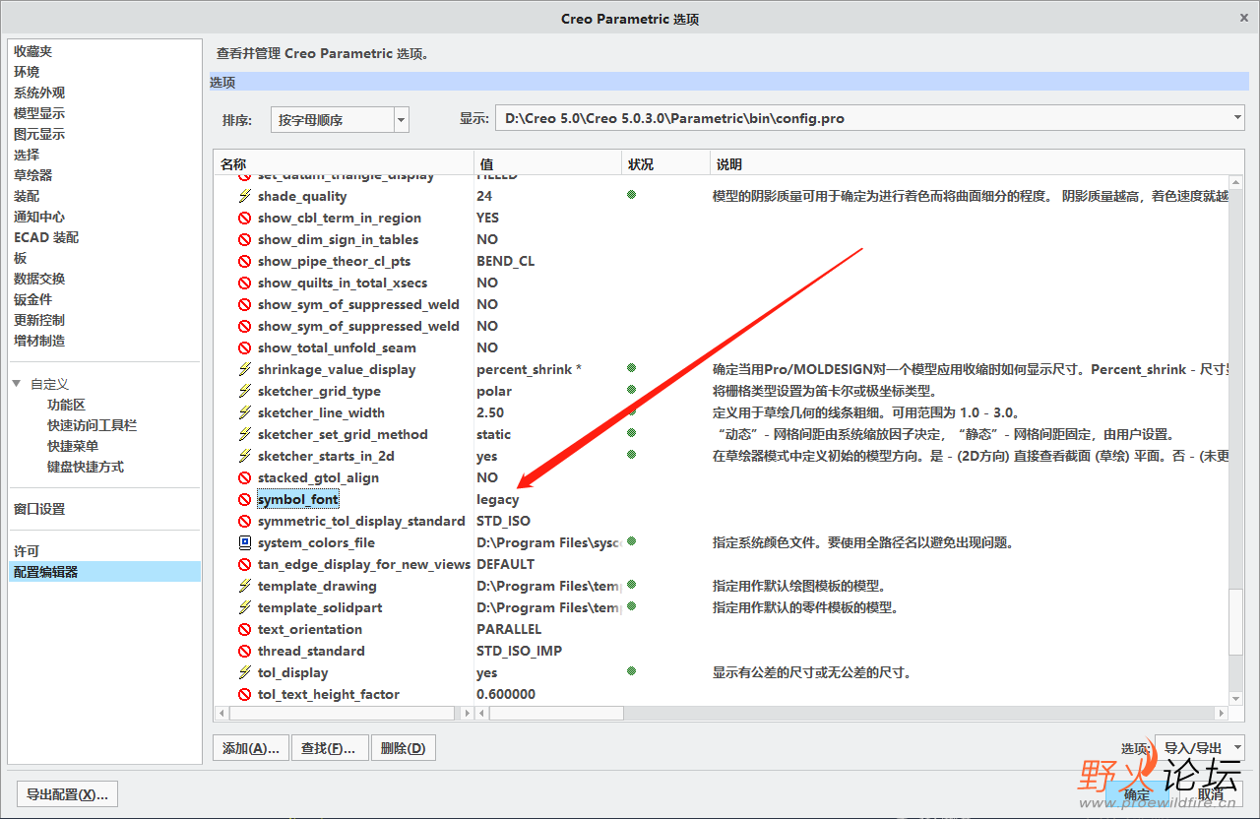Select the prohibited icon for show_quilts_in_total_xsecs
The height and width of the screenshot is (819, 1260).
[245, 283]
